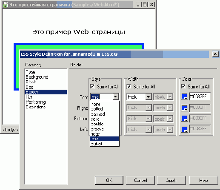Screen dimensions: 220x190
Task: Open the Top width pixels unit dropdown
Action: coord(163,97)
